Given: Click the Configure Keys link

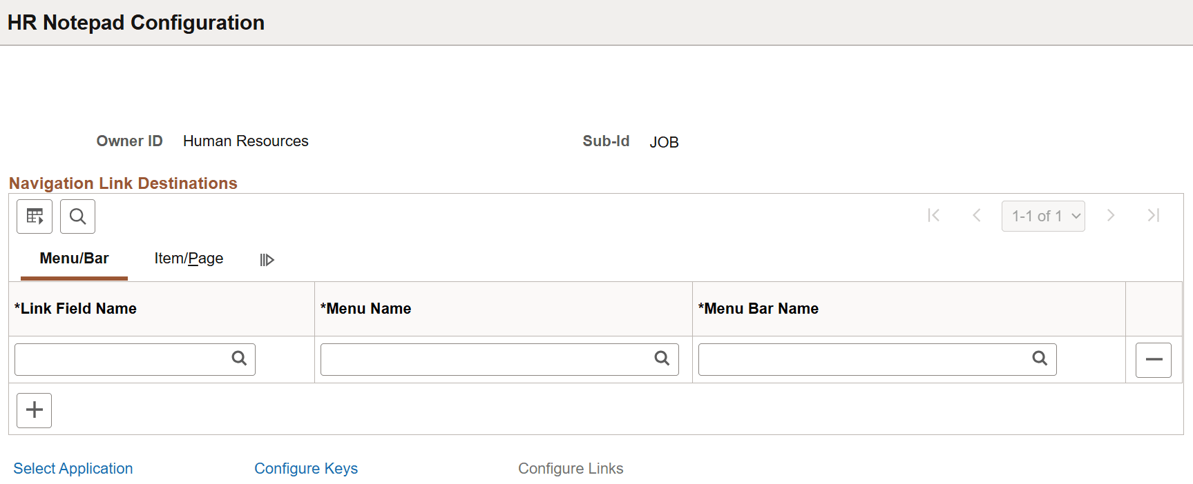Looking at the screenshot, I should pos(306,468).
